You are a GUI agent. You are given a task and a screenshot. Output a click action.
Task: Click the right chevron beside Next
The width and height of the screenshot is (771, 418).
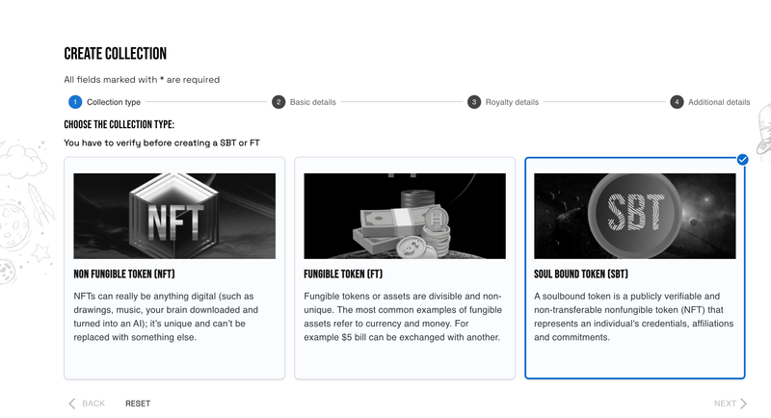pos(744,404)
